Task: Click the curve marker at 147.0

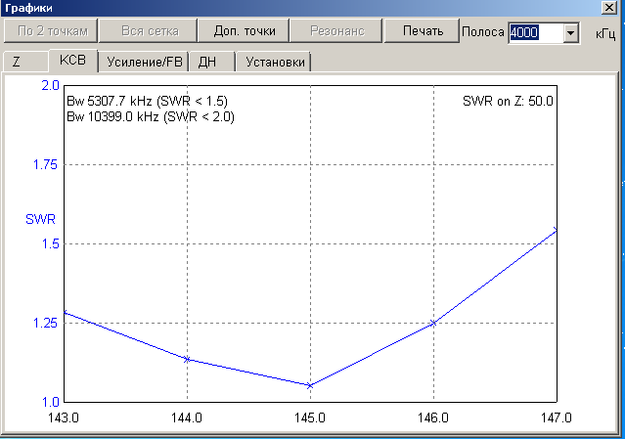Action: click(x=556, y=230)
